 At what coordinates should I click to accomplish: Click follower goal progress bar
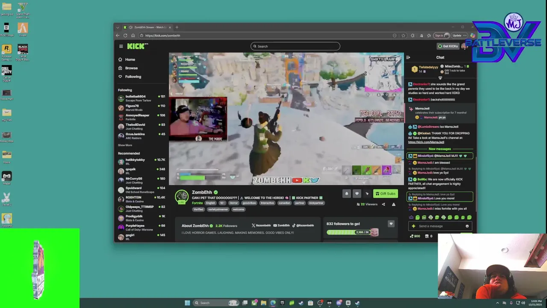coord(349,232)
